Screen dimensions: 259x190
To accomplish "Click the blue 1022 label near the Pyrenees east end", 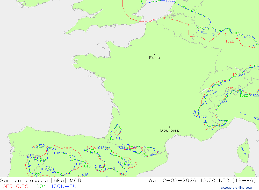I will [152, 155].
